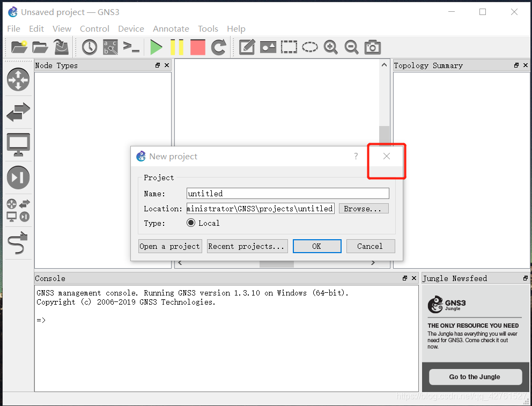The image size is (532, 406).
Task: Click the Insert a picture icon
Action: [268, 47]
